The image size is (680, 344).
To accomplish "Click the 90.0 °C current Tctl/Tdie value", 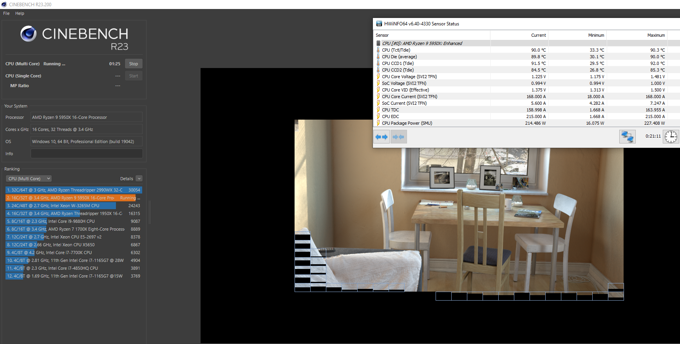I will point(538,50).
